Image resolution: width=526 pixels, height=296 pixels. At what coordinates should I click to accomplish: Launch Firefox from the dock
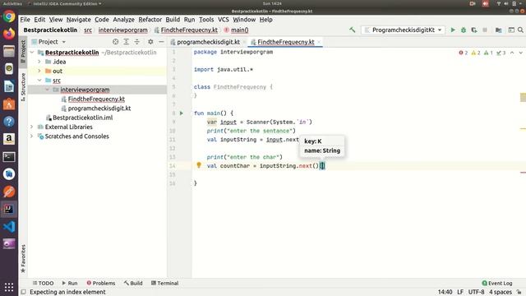(9, 34)
